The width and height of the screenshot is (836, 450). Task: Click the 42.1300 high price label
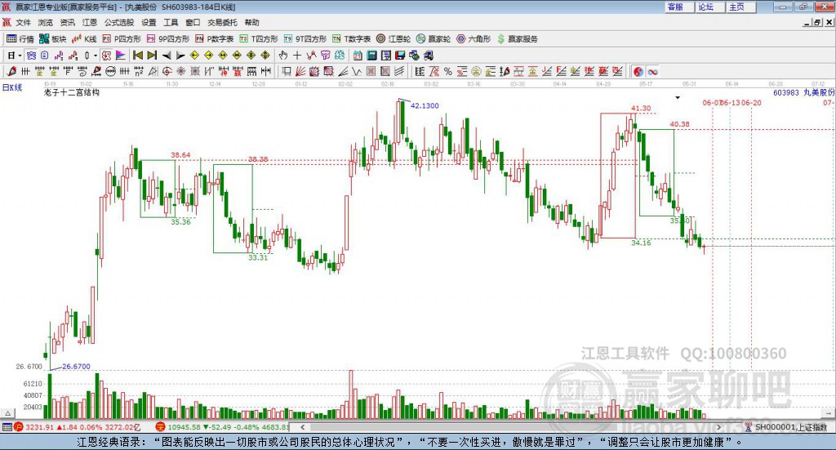pos(425,105)
